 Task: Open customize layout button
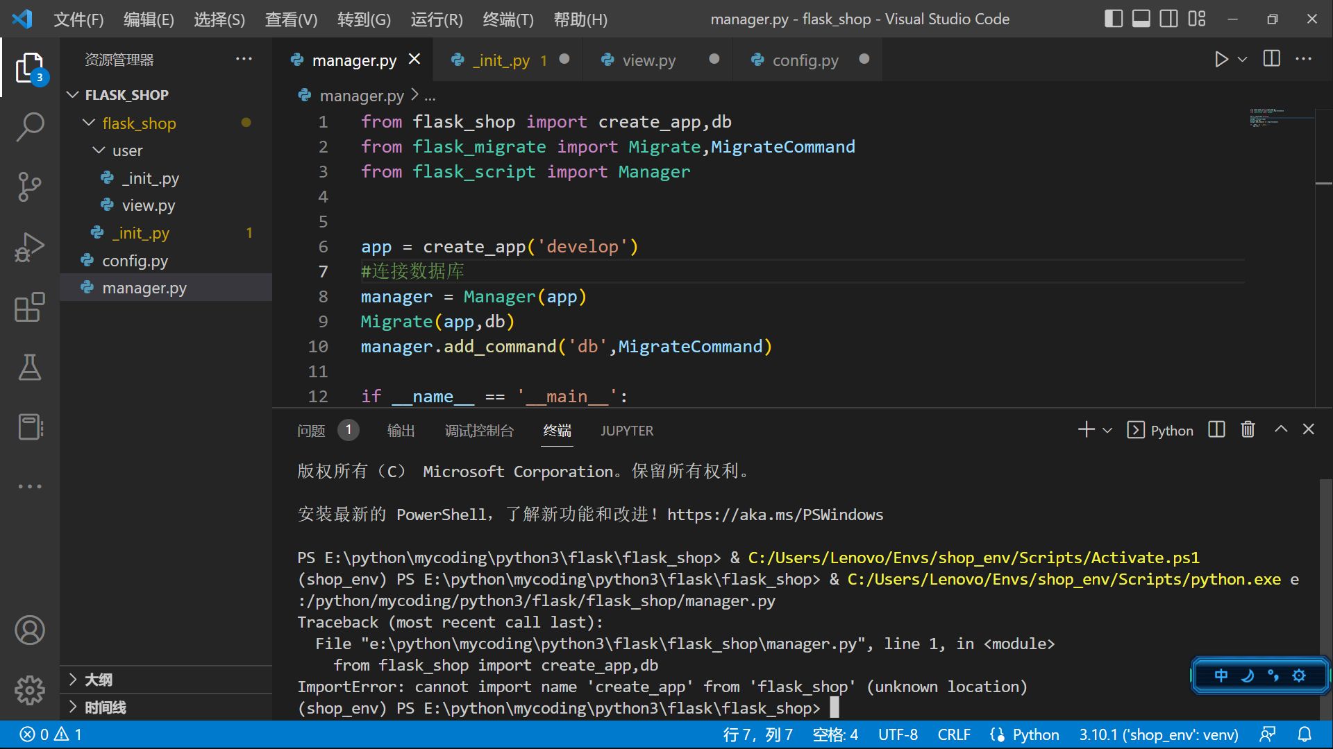pyautogui.click(x=1197, y=19)
